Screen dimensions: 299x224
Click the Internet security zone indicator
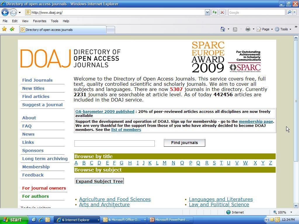(235, 212)
